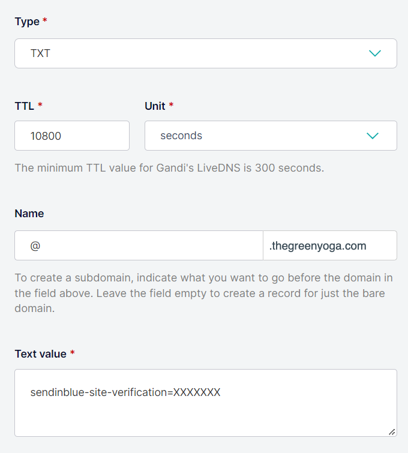This screenshot has width=408, height=453.
Task: Focus the Name field containing @
Action: [x=139, y=245]
